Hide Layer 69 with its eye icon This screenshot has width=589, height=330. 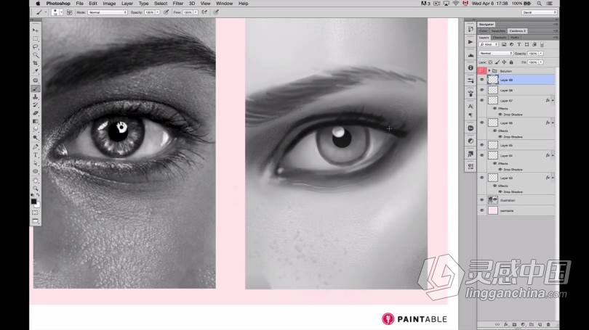pos(481,80)
